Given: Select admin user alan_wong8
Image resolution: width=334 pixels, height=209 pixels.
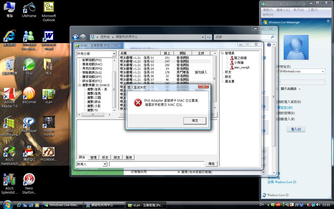Looking at the screenshot, I should tap(242, 67).
